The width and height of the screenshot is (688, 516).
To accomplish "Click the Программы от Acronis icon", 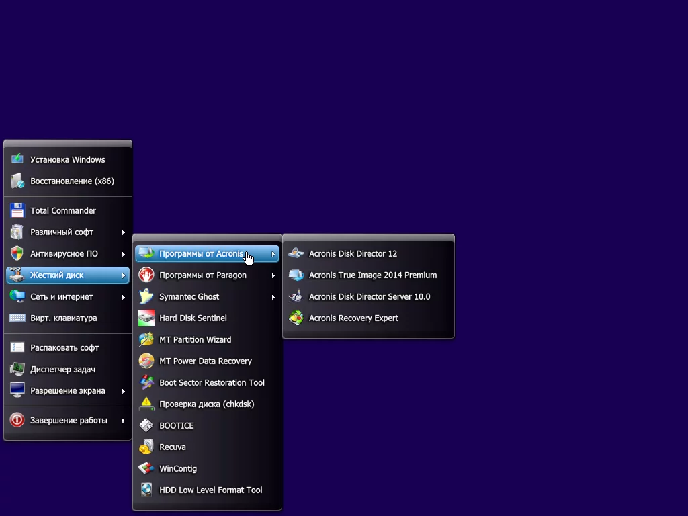I will pyautogui.click(x=146, y=253).
